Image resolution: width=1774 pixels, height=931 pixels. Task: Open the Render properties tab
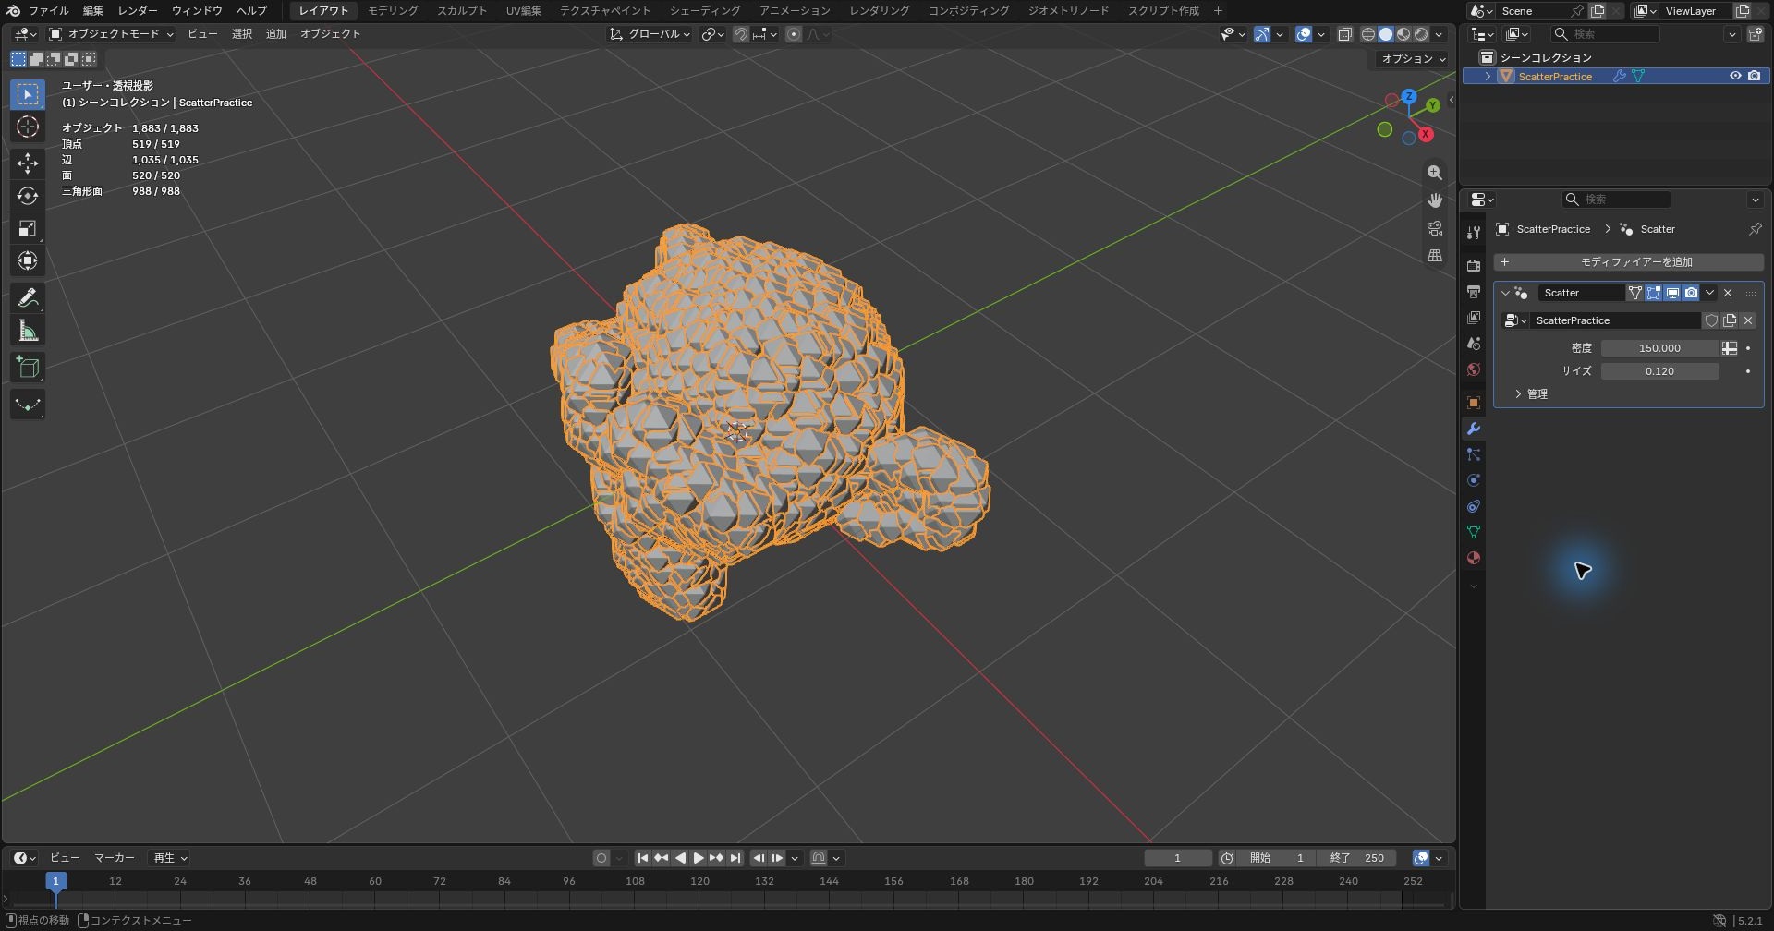[1474, 266]
